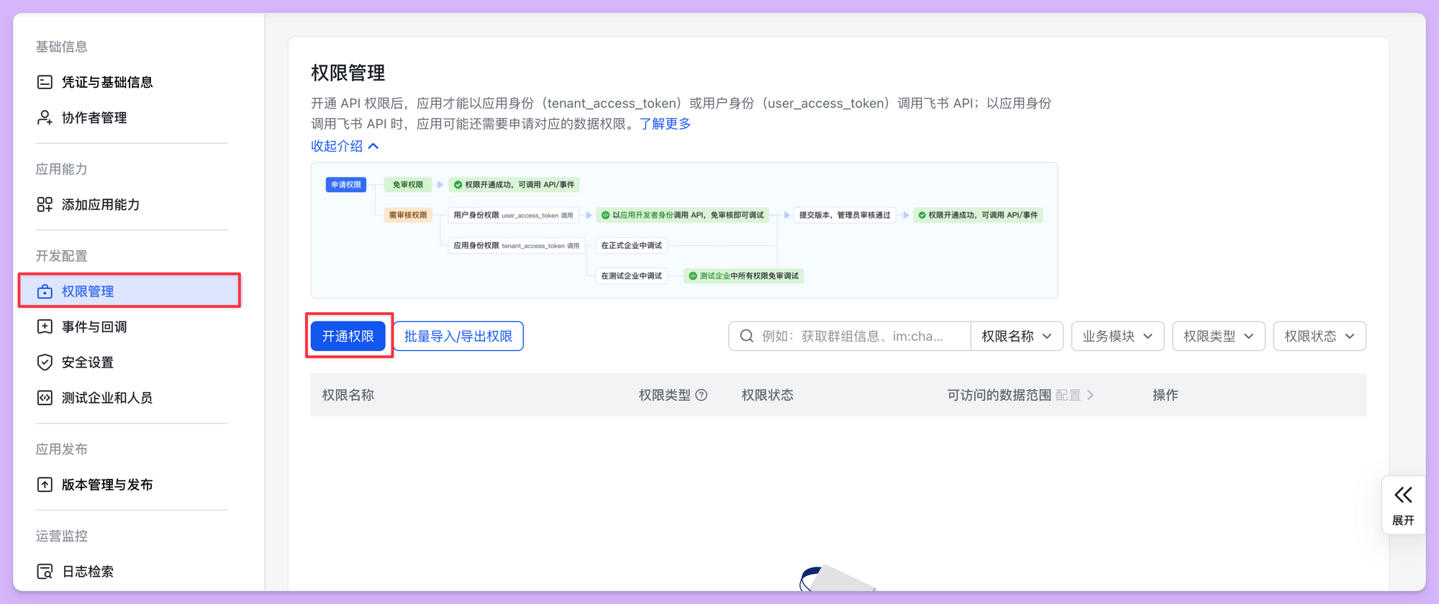Click the 应用发布 section label
The image size is (1439, 604).
(62, 449)
